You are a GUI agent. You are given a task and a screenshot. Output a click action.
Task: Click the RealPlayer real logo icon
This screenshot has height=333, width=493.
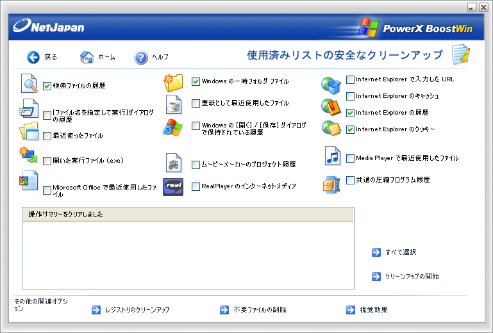tap(173, 187)
